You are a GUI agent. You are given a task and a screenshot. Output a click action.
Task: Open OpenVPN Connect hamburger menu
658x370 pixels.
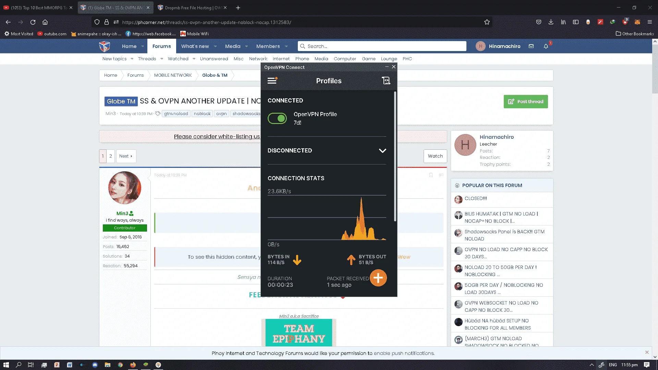pyautogui.click(x=272, y=81)
